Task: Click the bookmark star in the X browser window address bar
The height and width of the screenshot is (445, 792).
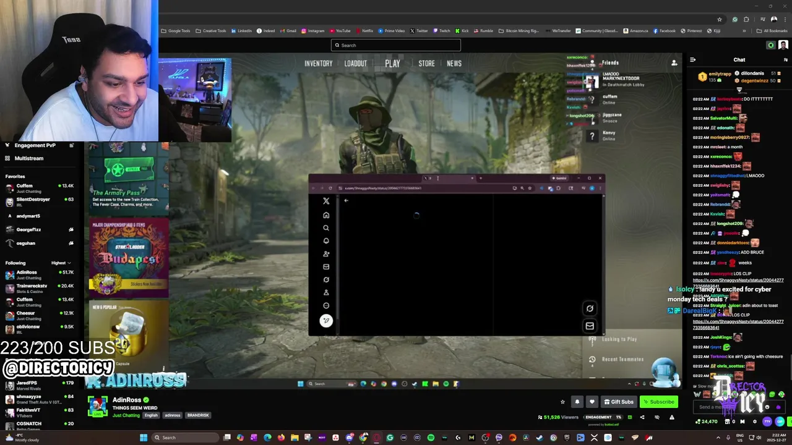Action: 530,188
